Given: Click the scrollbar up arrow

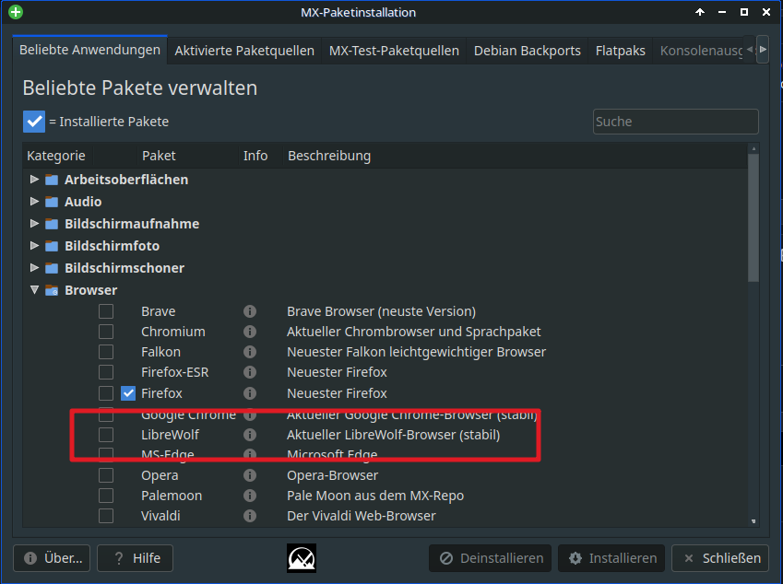Looking at the screenshot, I should pyautogui.click(x=753, y=148).
